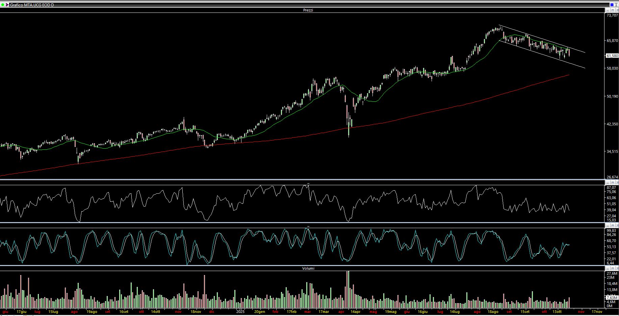Select the T text tool icon
The height and width of the screenshot is (316, 619).
616,5
